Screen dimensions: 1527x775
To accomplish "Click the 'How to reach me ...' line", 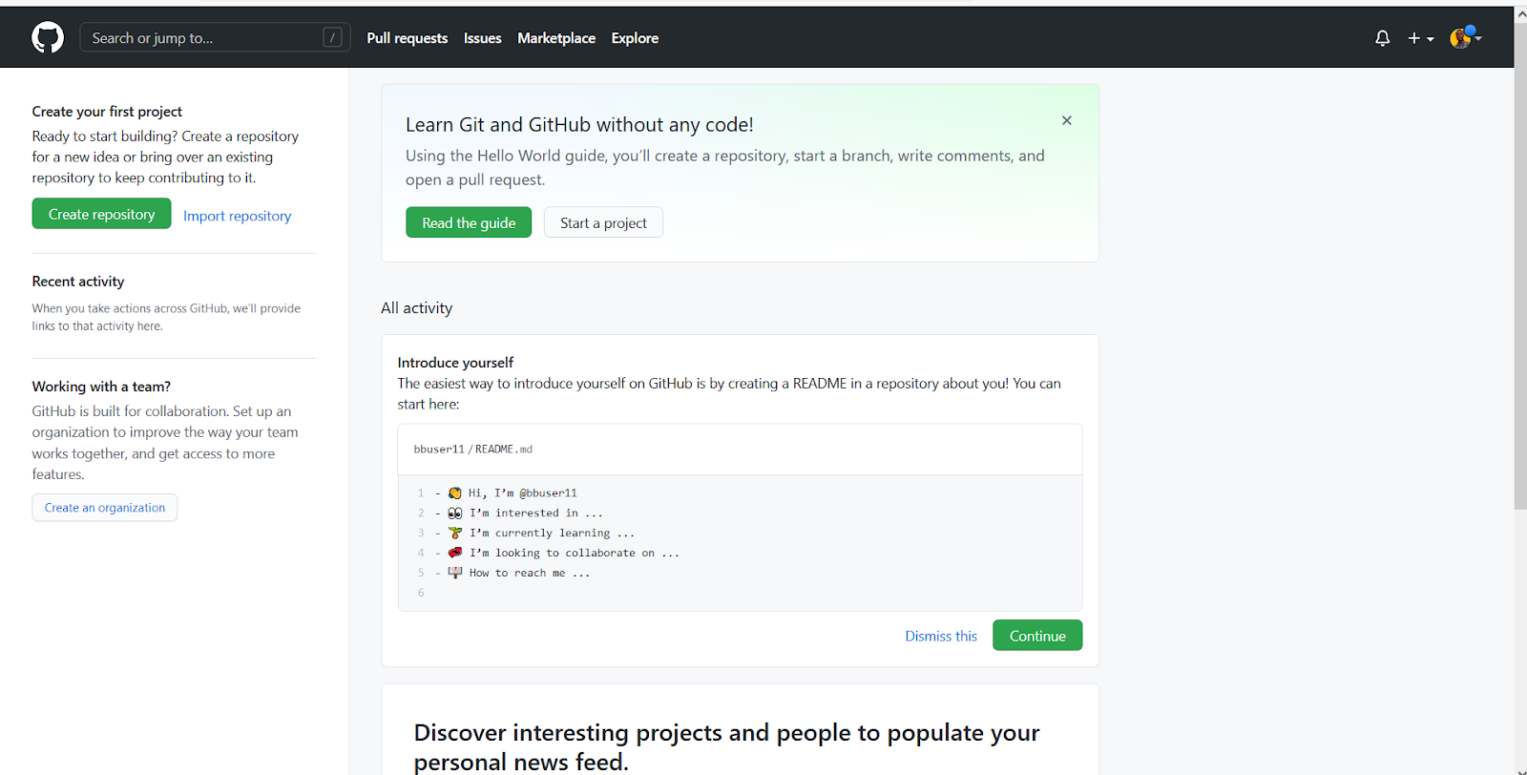I will [x=530, y=574].
